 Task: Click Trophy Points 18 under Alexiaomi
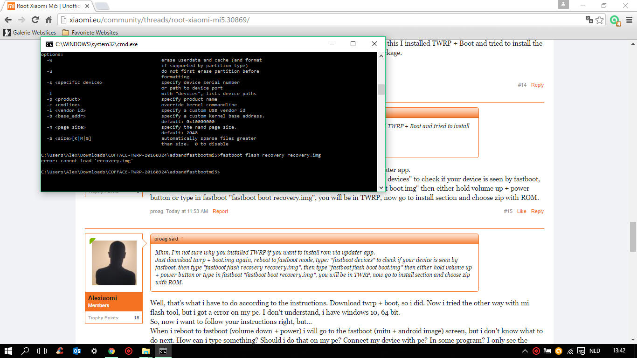pyautogui.click(x=114, y=318)
